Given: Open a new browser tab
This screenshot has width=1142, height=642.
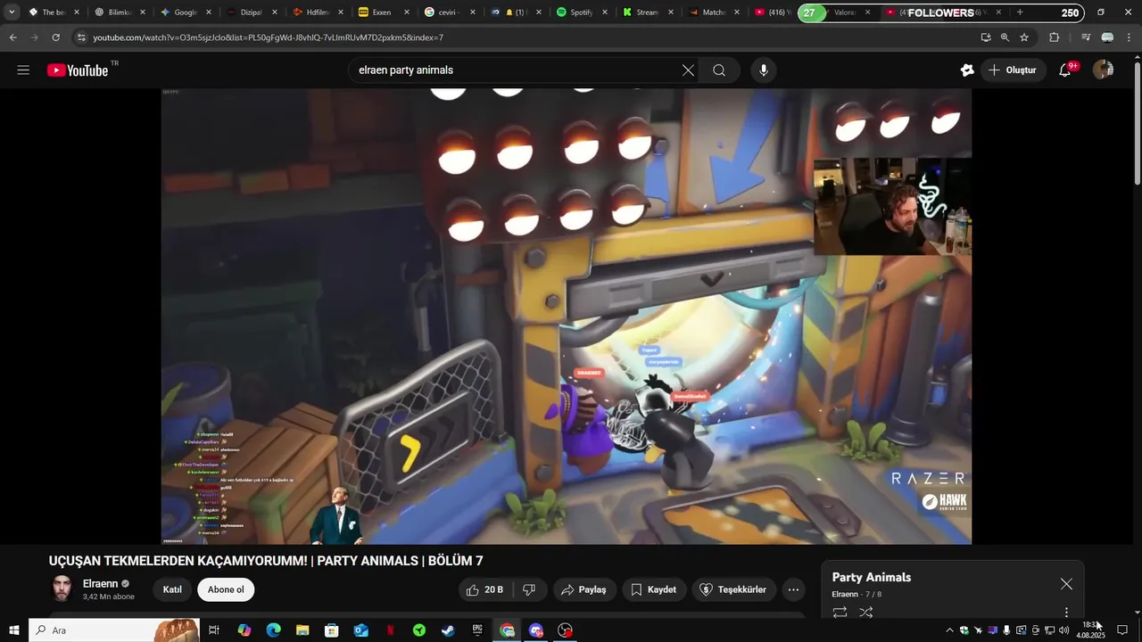Looking at the screenshot, I should pos(1020,12).
